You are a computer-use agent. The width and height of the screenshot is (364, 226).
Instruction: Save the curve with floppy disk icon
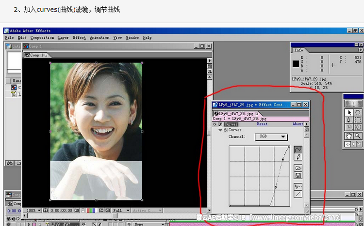298,175
